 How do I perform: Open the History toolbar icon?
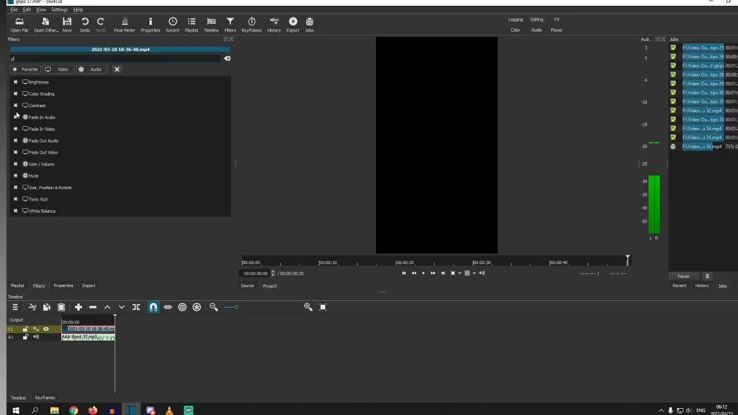pos(274,24)
